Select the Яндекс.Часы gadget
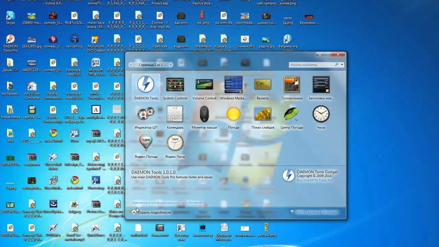 coord(175,146)
